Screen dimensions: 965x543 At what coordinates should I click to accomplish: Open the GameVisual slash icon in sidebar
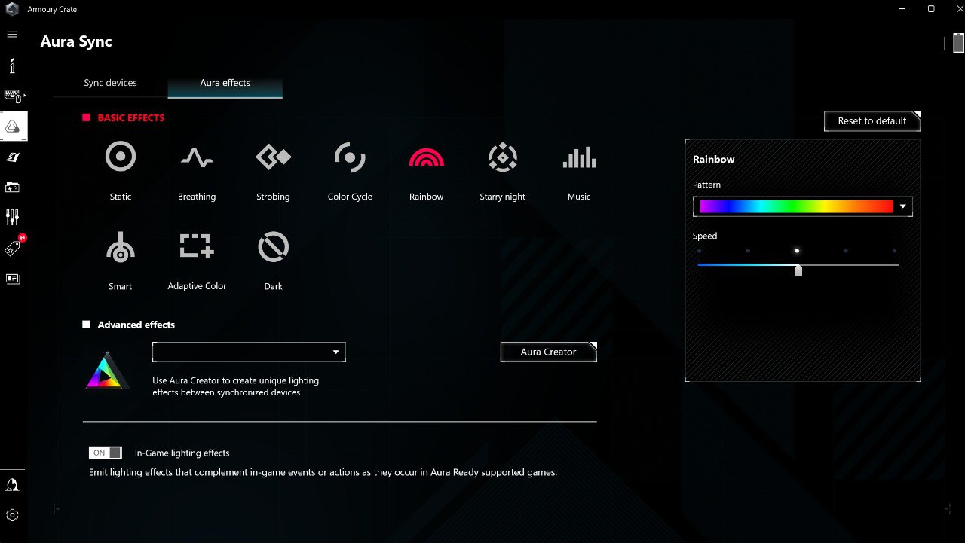13,157
